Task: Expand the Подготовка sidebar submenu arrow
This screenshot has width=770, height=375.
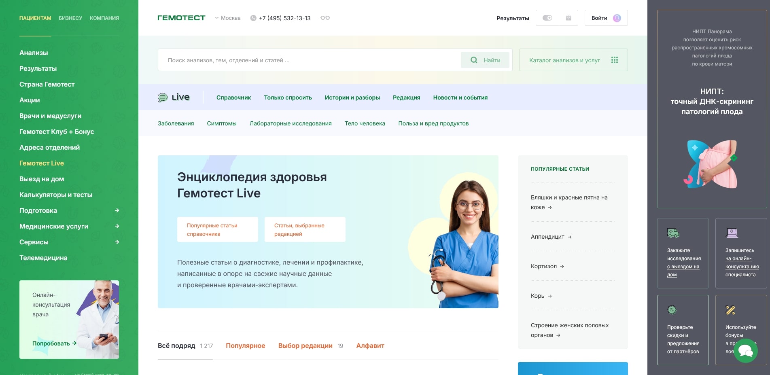Action: [117, 210]
